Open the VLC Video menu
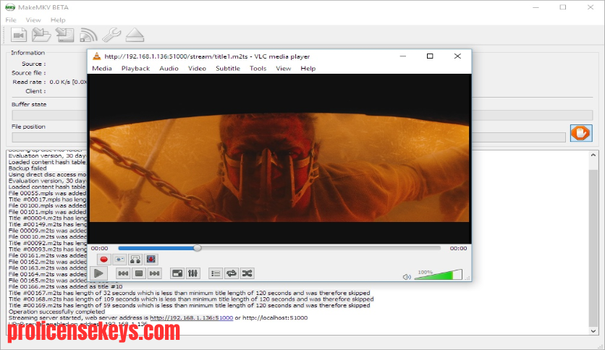Screen dimensions: 605x350 [x=197, y=68]
